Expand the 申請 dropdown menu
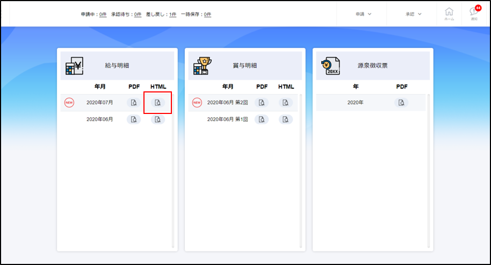Screen dimensions: 491x265 point(363,14)
